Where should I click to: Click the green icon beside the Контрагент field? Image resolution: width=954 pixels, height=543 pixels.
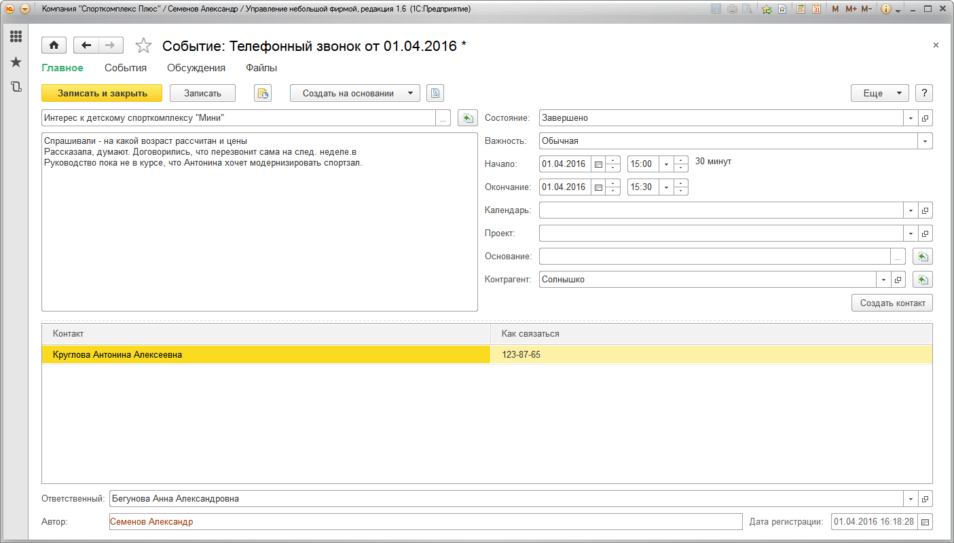pos(923,280)
